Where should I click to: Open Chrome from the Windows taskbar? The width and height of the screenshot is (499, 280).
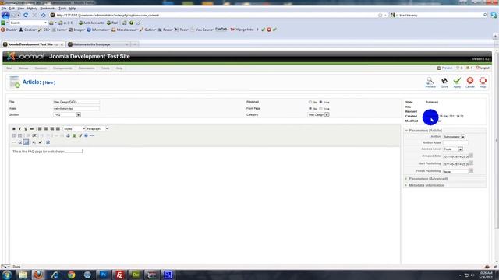tap(71, 275)
